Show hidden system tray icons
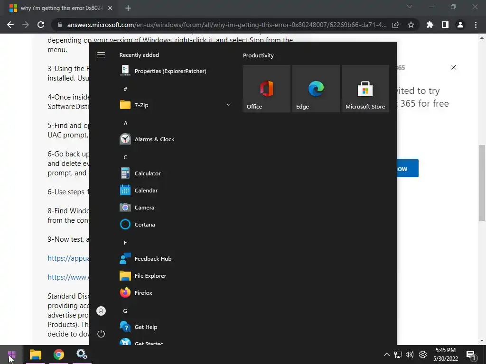Viewport: 486px width, 364px height. (x=386, y=355)
